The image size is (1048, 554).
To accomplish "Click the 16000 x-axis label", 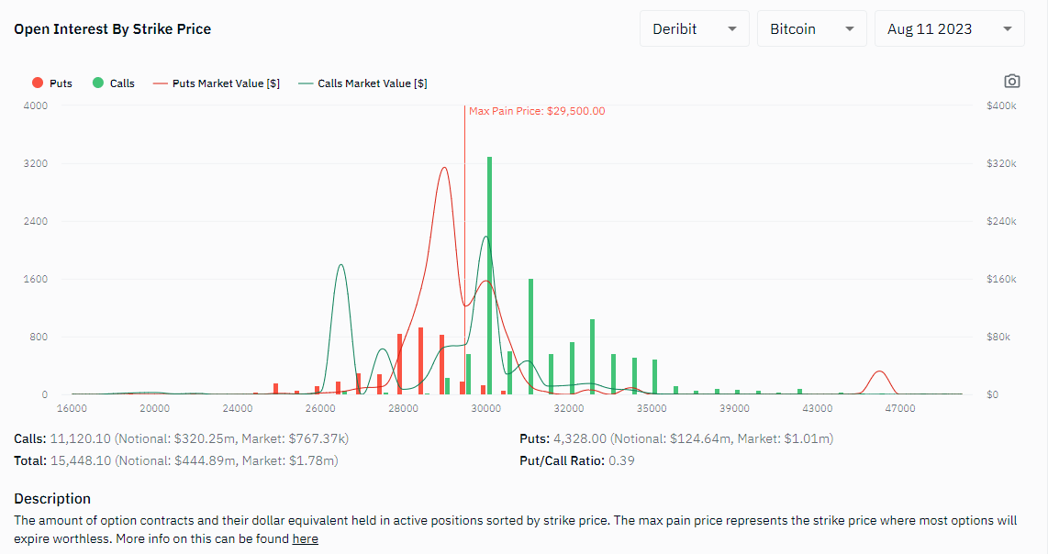I will [72, 408].
